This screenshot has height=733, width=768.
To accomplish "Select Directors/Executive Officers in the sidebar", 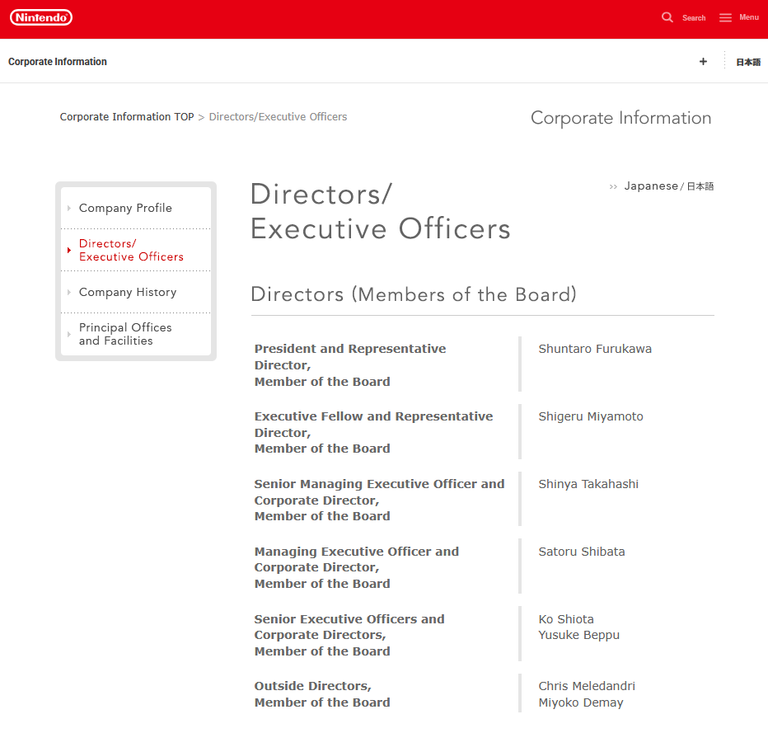I will [x=131, y=251].
